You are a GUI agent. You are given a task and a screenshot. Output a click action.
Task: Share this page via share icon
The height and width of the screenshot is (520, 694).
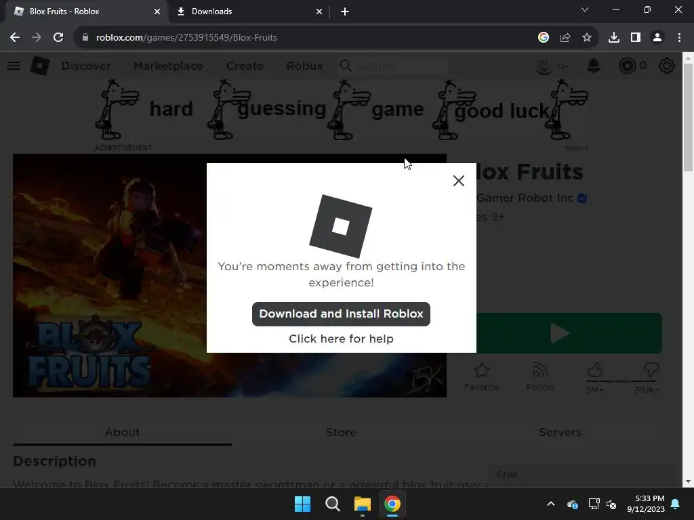(x=565, y=38)
